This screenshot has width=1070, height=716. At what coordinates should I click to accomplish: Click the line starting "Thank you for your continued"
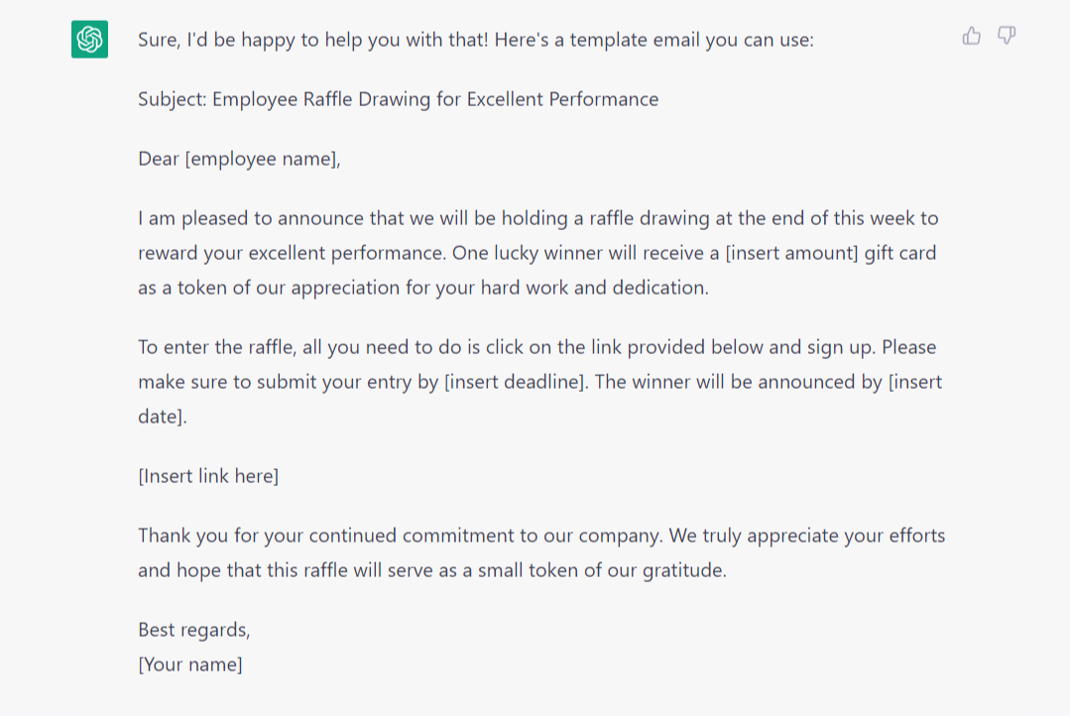[x=541, y=536]
